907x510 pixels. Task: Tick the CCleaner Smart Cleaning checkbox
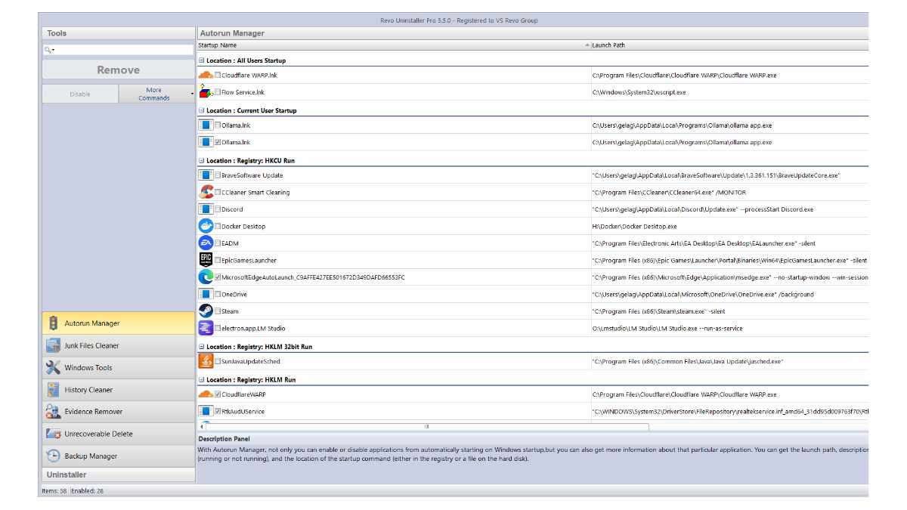click(x=218, y=193)
